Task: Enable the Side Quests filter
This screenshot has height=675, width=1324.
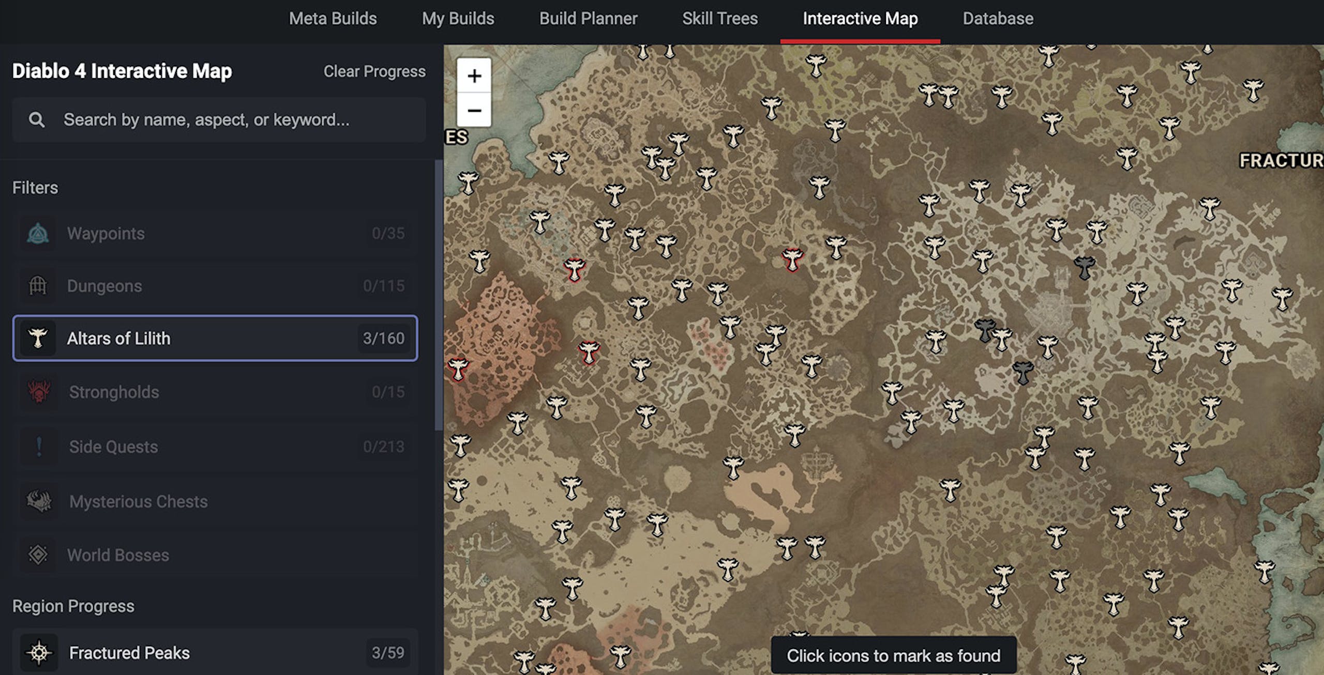Action: [x=215, y=447]
